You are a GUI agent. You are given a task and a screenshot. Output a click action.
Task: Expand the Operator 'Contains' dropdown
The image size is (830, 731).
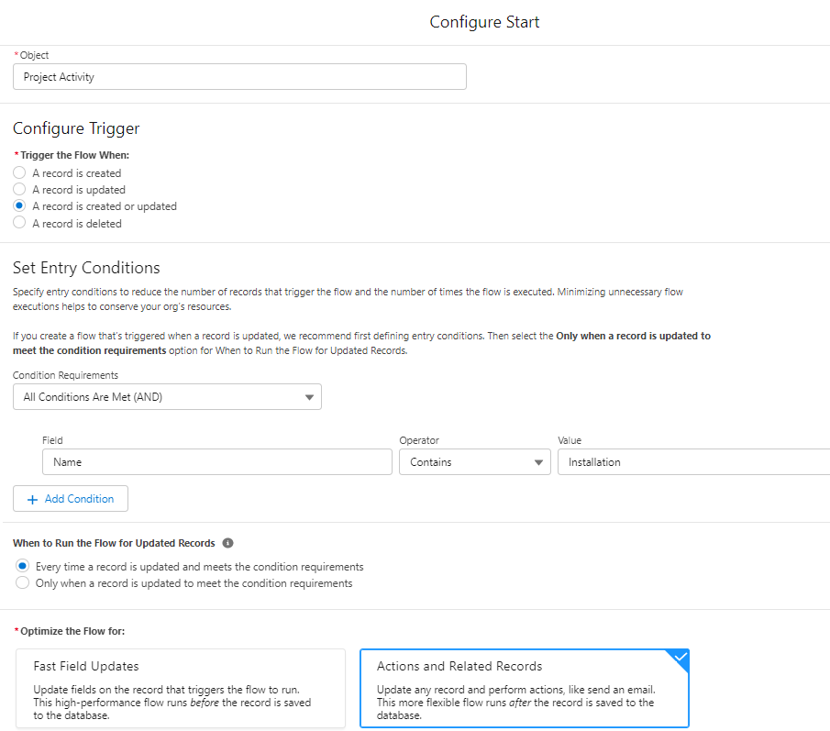coord(474,462)
